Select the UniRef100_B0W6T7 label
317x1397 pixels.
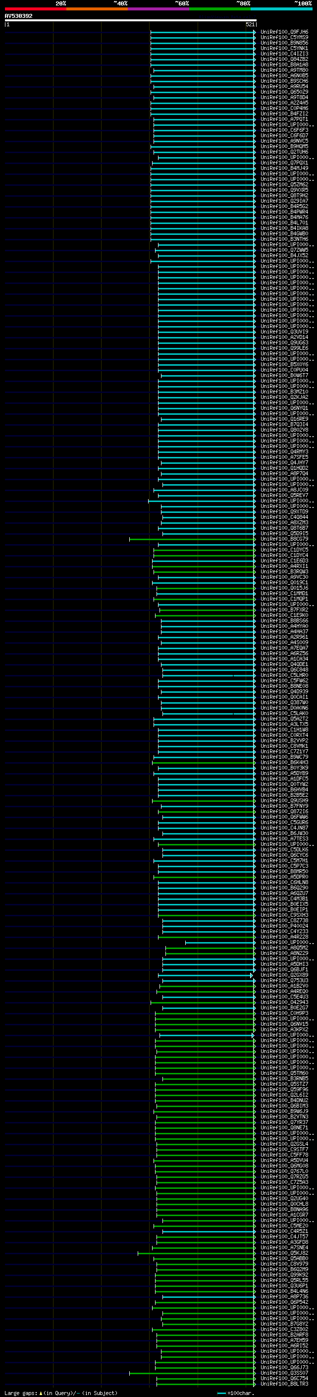[284, 375]
